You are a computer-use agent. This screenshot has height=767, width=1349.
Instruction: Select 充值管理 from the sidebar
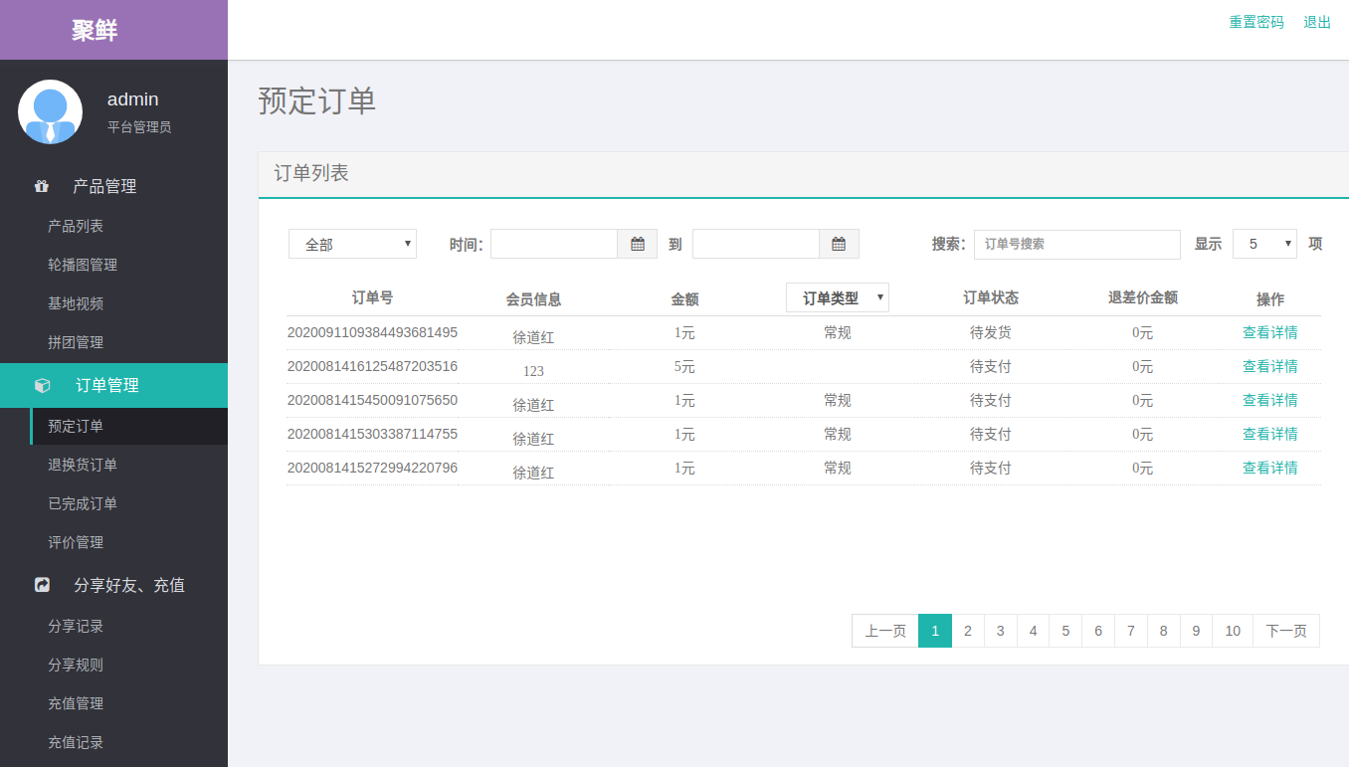click(76, 703)
